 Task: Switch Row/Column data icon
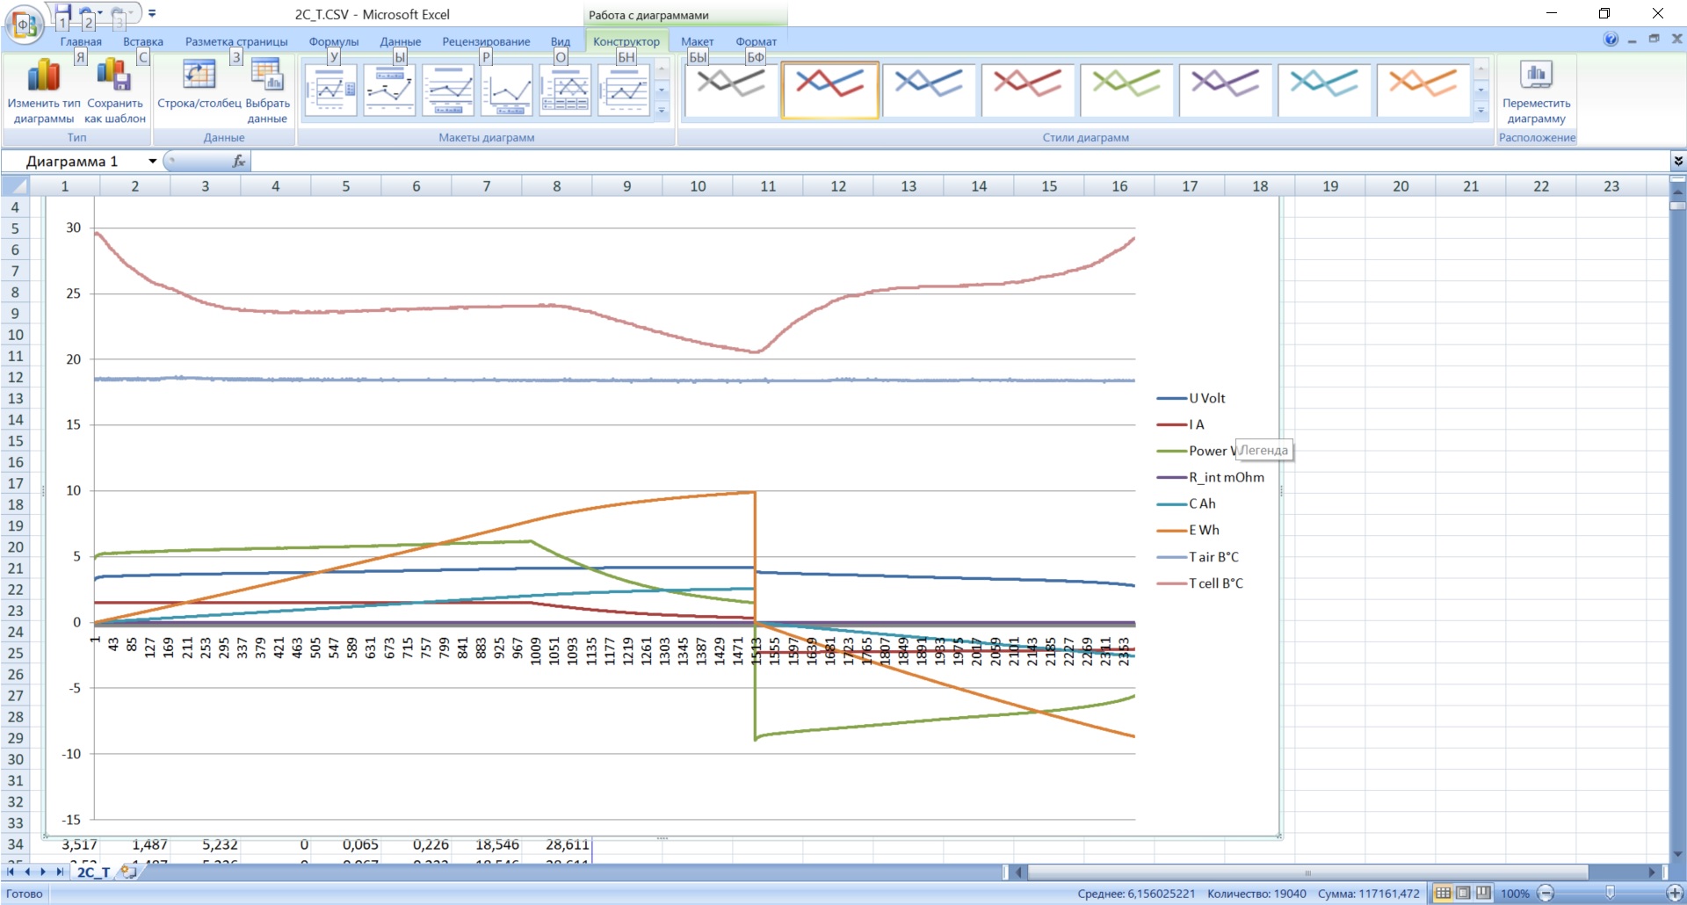point(199,77)
